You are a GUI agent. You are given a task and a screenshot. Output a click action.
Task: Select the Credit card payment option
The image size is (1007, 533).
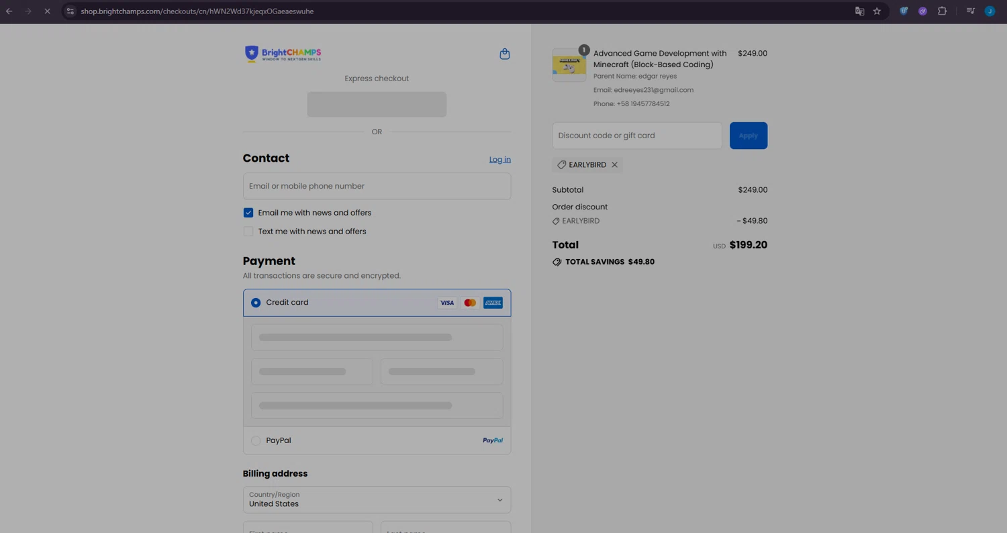256,303
